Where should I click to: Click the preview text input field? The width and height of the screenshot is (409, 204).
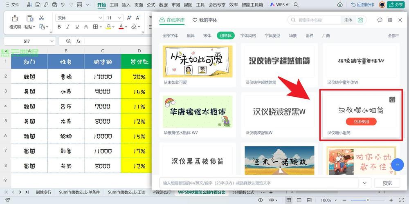click(x=260, y=183)
